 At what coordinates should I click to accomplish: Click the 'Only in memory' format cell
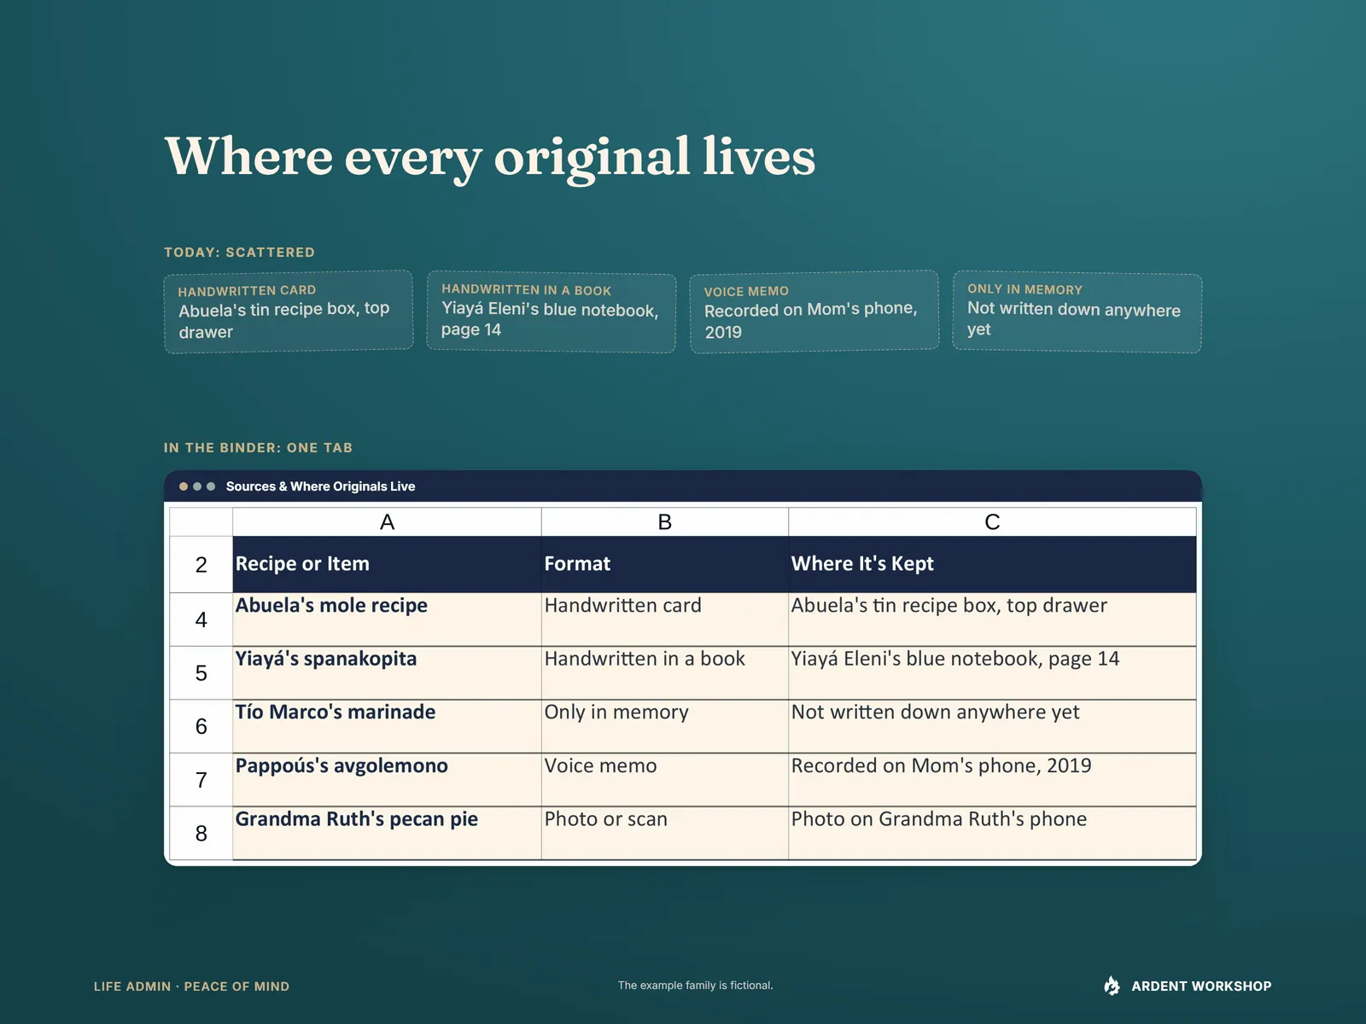click(665, 726)
